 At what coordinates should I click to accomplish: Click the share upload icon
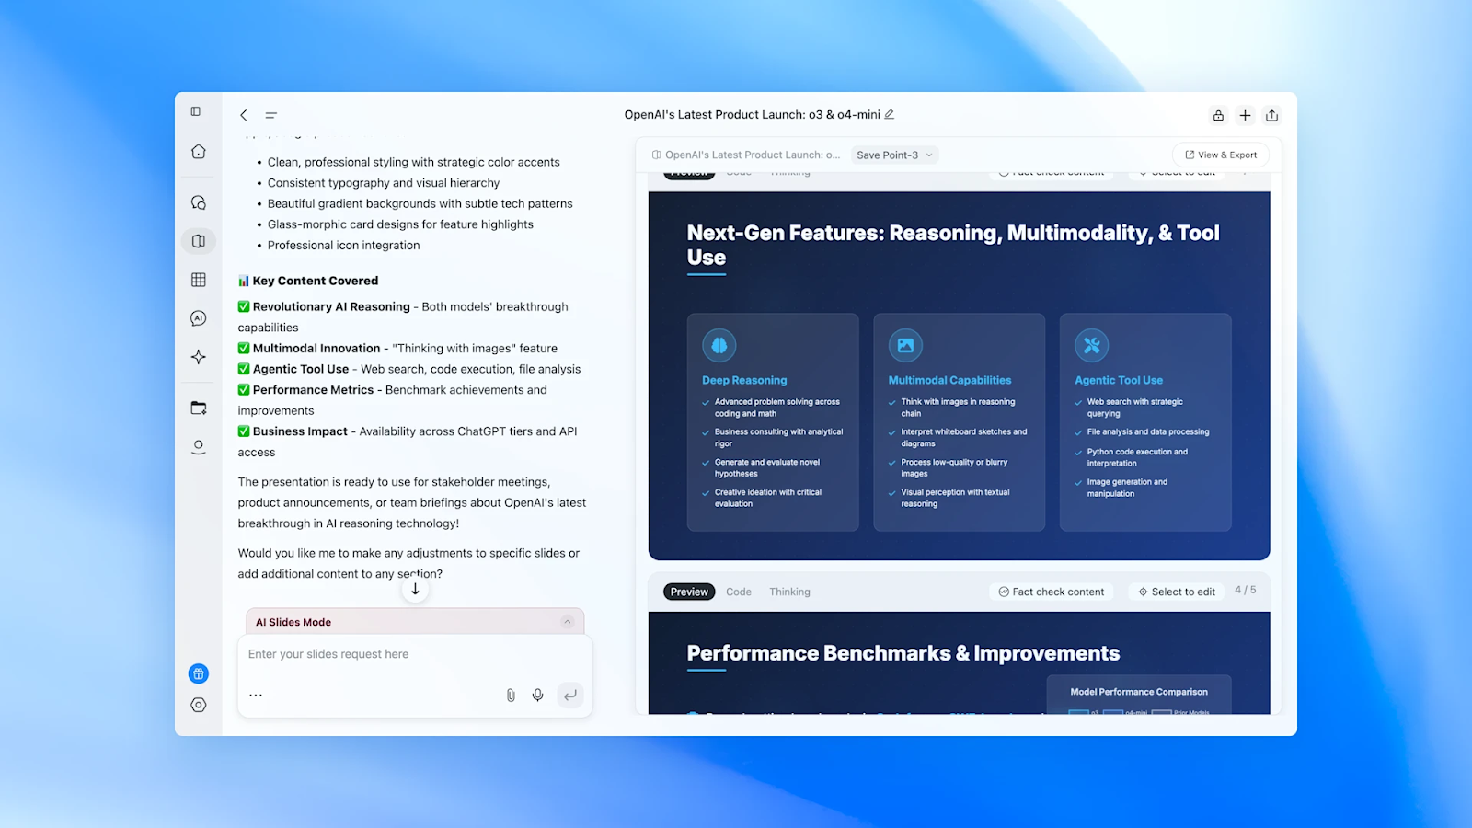1272,115
